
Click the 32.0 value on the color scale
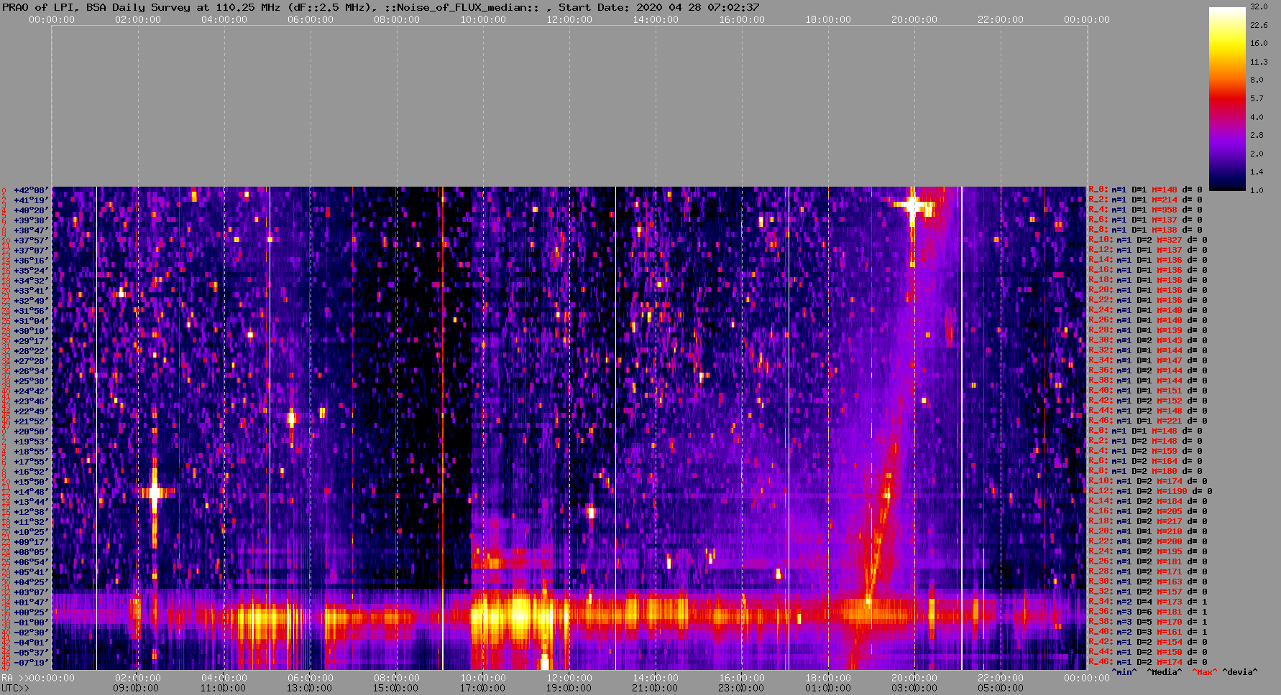(x=1259, y=6)
